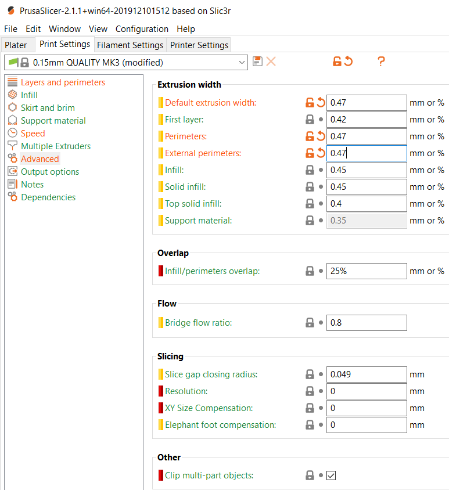Open the Advanced settings page

[x=39, y=158]
